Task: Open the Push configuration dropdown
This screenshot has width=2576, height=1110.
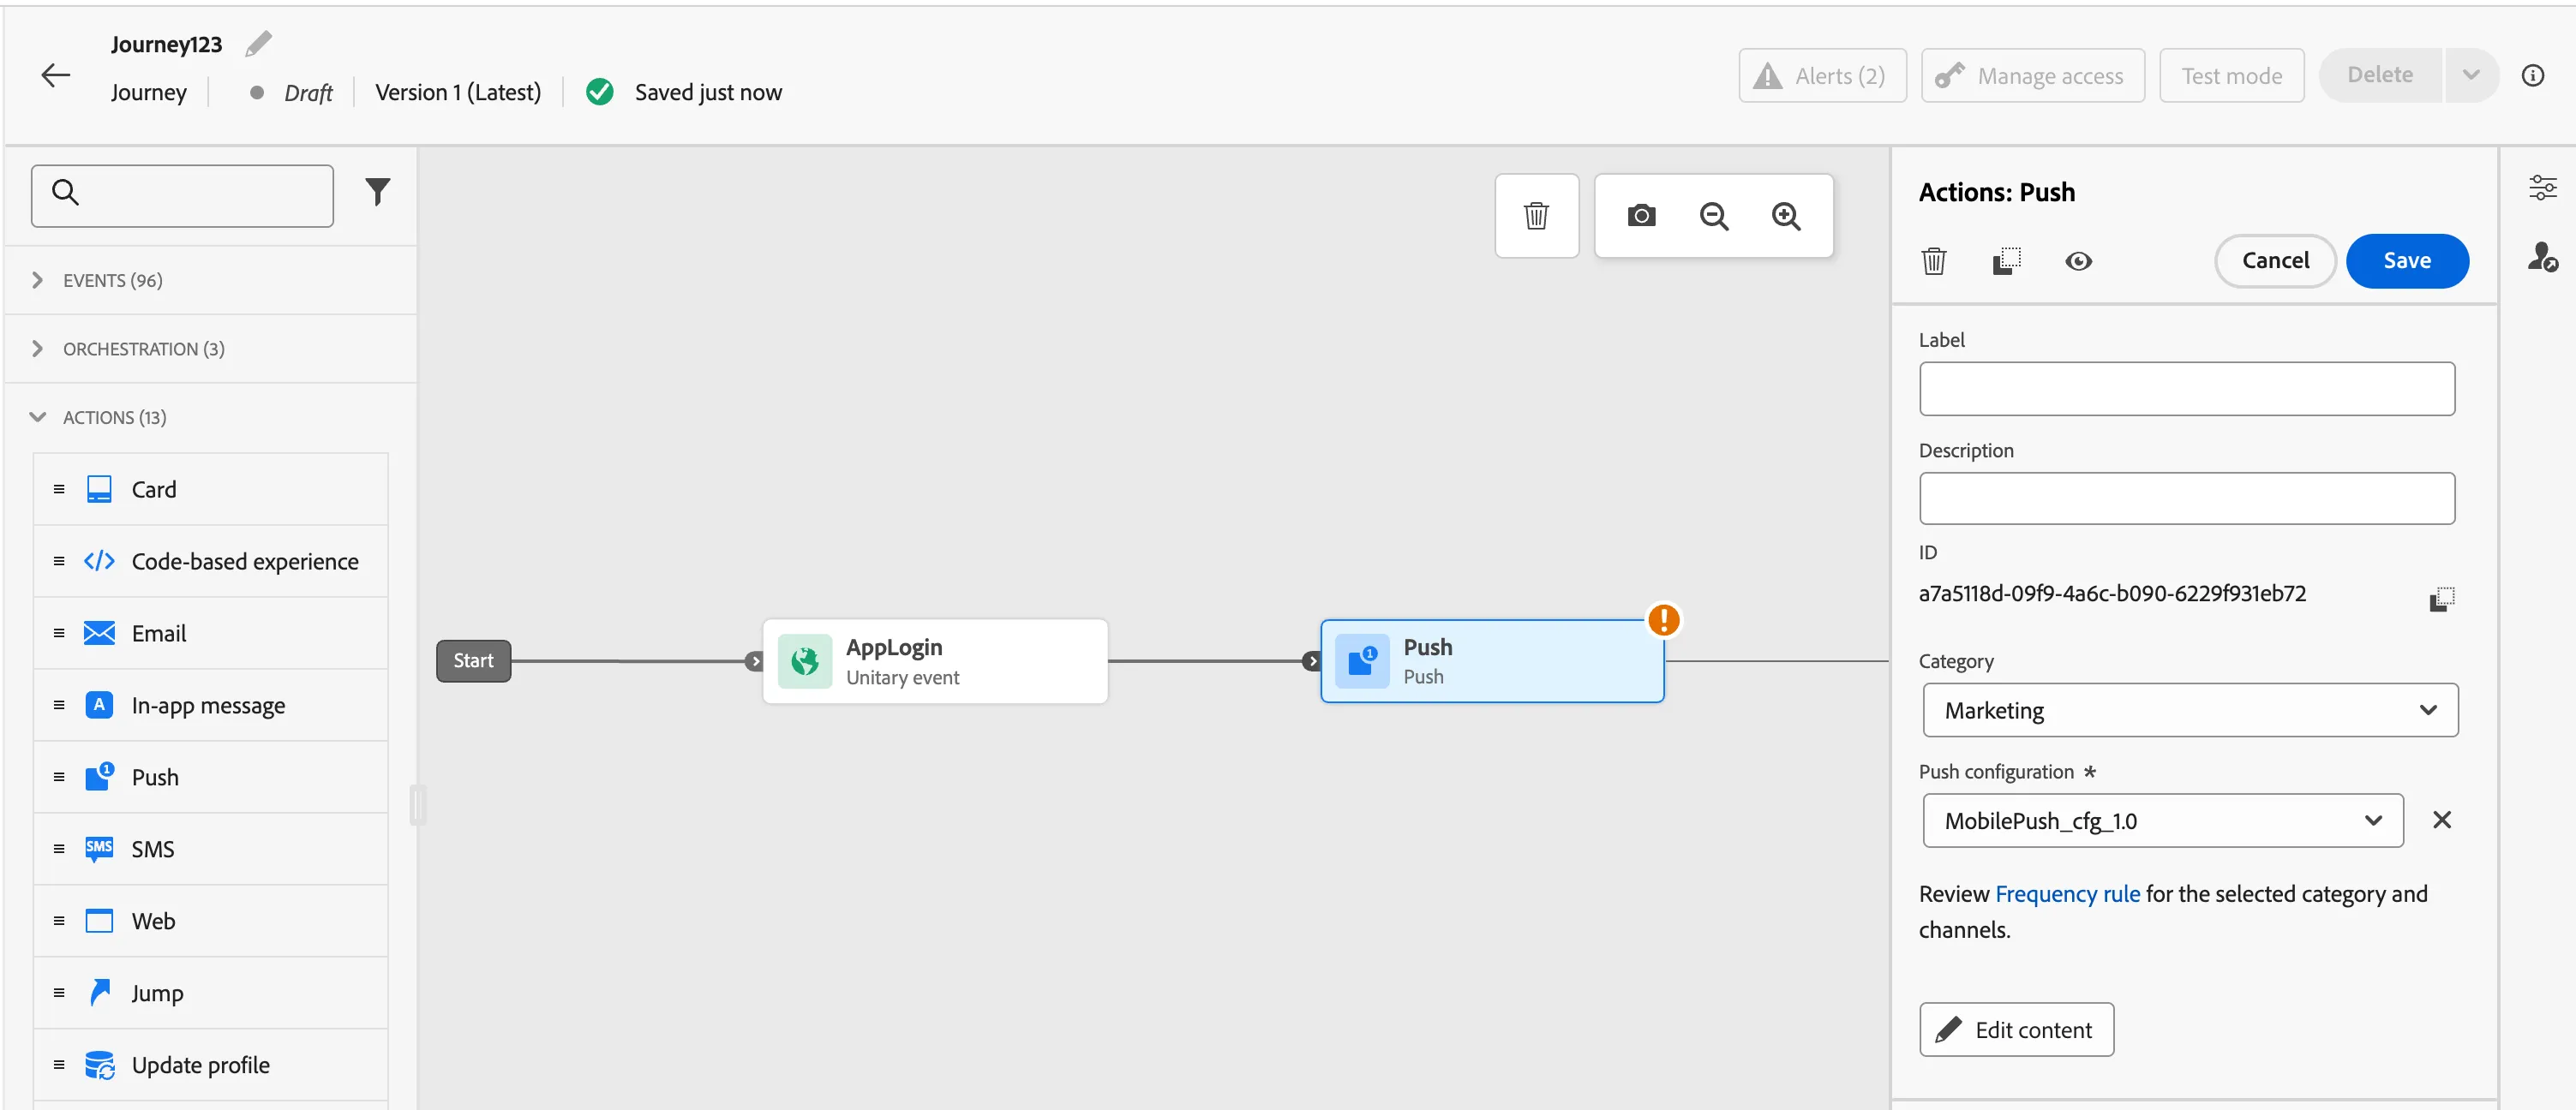Action: (x=2162, y=821)
